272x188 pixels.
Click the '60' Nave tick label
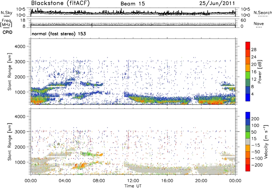(243, 20)
